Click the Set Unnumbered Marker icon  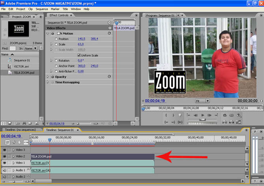click(180, 115)
